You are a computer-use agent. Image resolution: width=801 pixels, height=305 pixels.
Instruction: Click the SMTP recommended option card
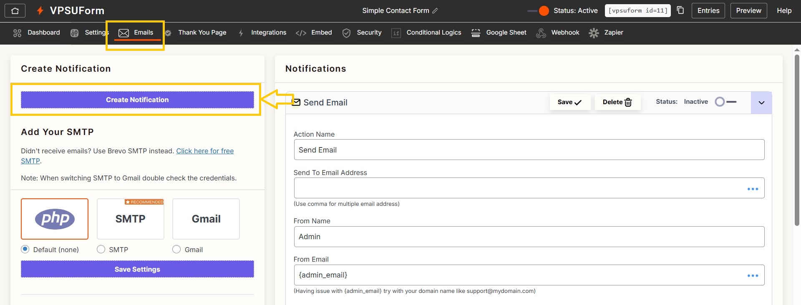(x=130, y=219)
